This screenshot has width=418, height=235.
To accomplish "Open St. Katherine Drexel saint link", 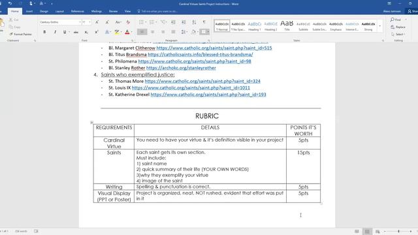I will click(x=208, y=94).
